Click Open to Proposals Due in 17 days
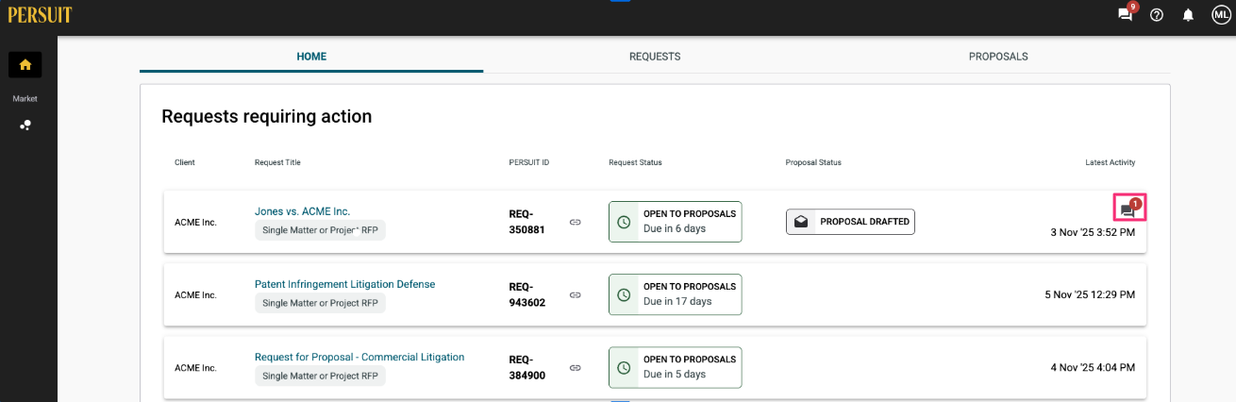1236x402 pixels. [x=675, y=294]
